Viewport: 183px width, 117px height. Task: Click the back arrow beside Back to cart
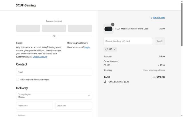151,18
